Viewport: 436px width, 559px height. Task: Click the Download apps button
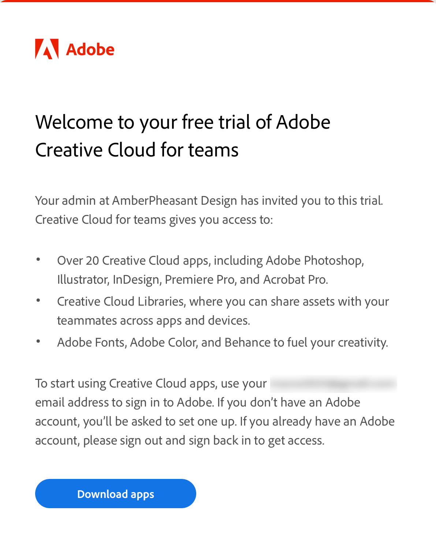click(116, 494)
